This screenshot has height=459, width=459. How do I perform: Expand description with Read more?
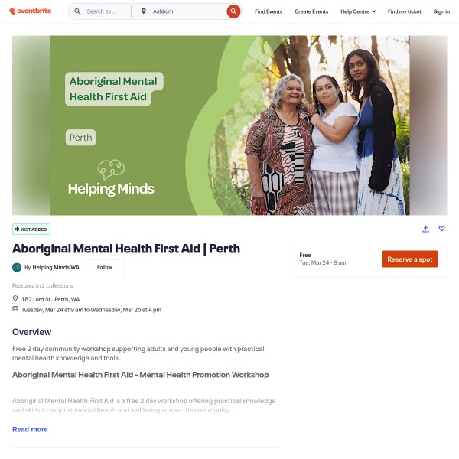(x=30, y=429)
